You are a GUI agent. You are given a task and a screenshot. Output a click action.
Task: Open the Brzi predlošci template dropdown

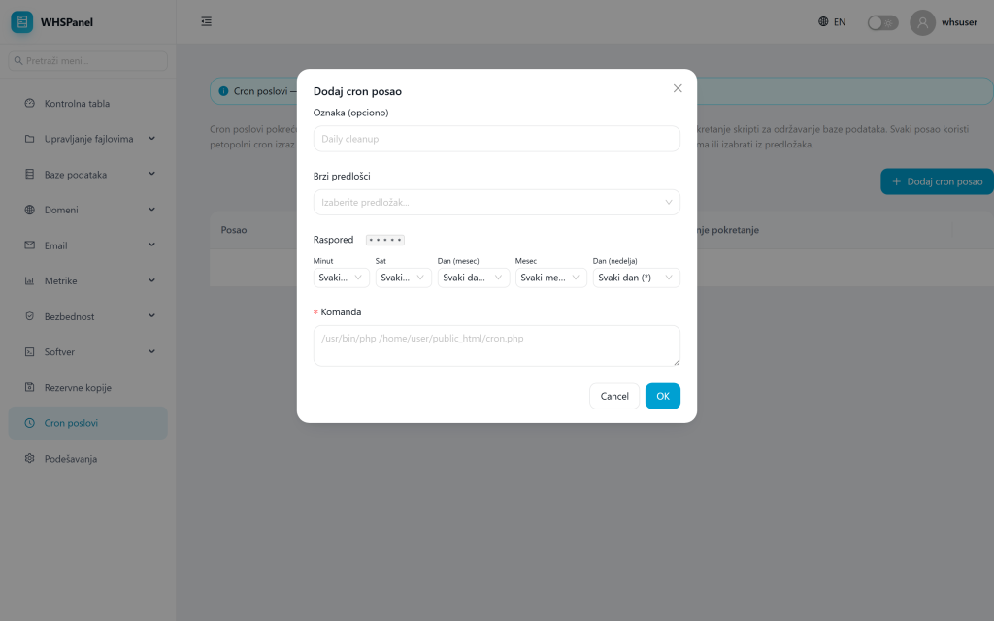pyautogui.click(x=496, y=202)
